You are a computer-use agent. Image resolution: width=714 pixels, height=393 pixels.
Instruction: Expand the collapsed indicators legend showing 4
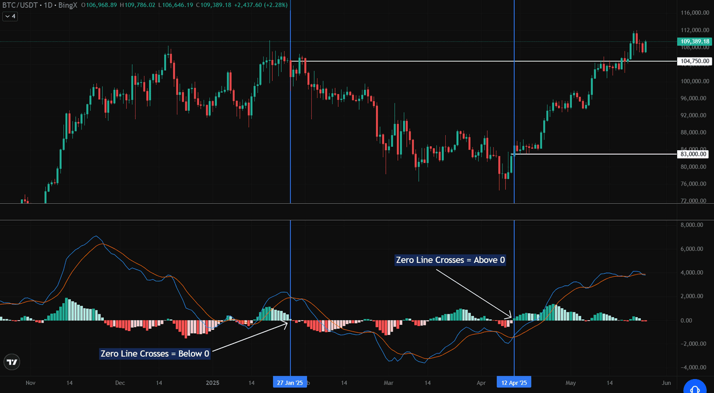tap(10, 17)
